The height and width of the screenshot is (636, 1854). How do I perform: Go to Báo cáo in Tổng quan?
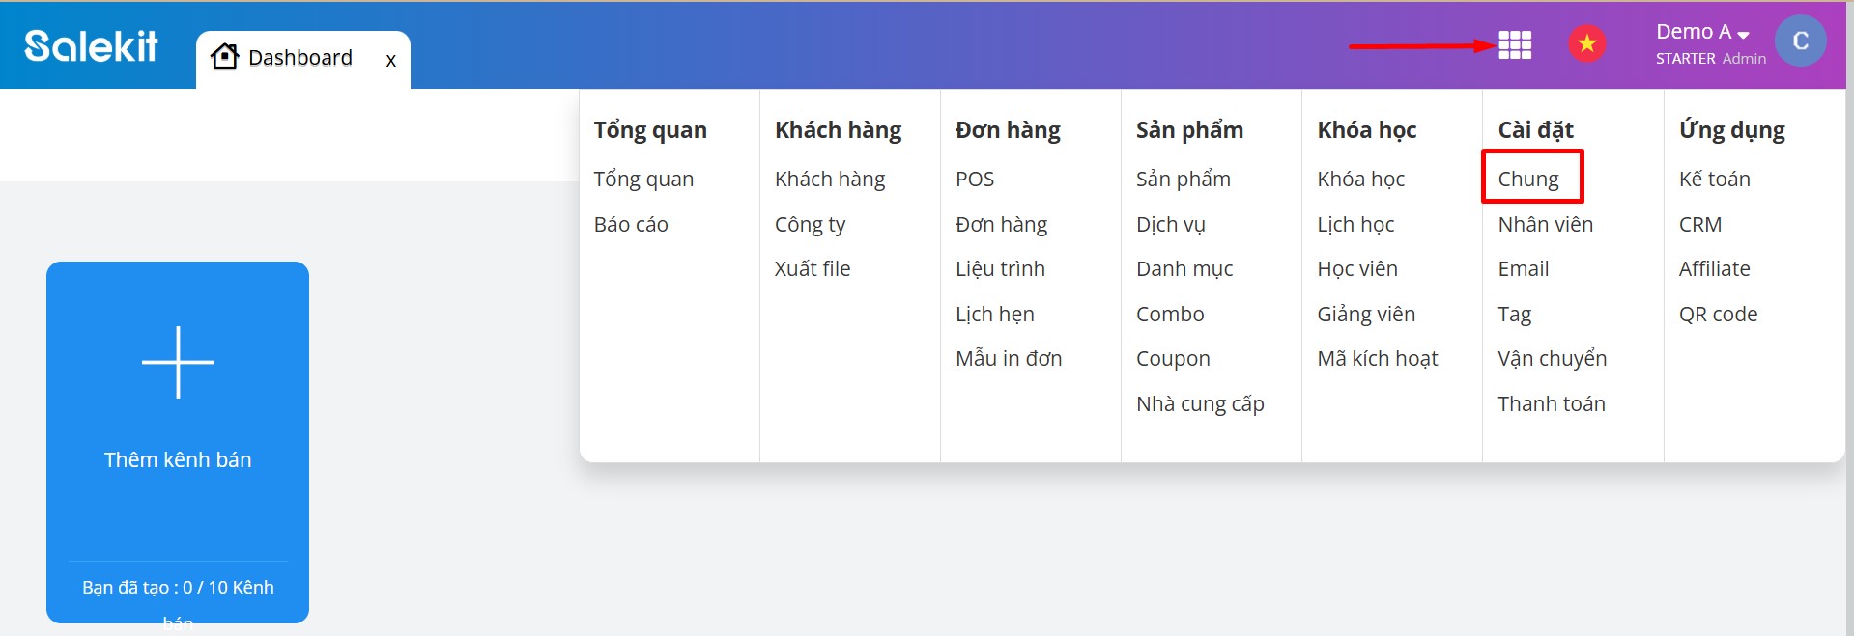pos(631,225)
